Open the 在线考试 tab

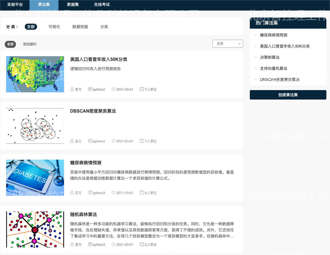102,5
